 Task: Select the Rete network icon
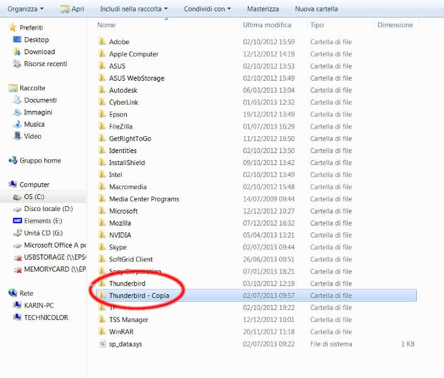(x=13, y=293)
